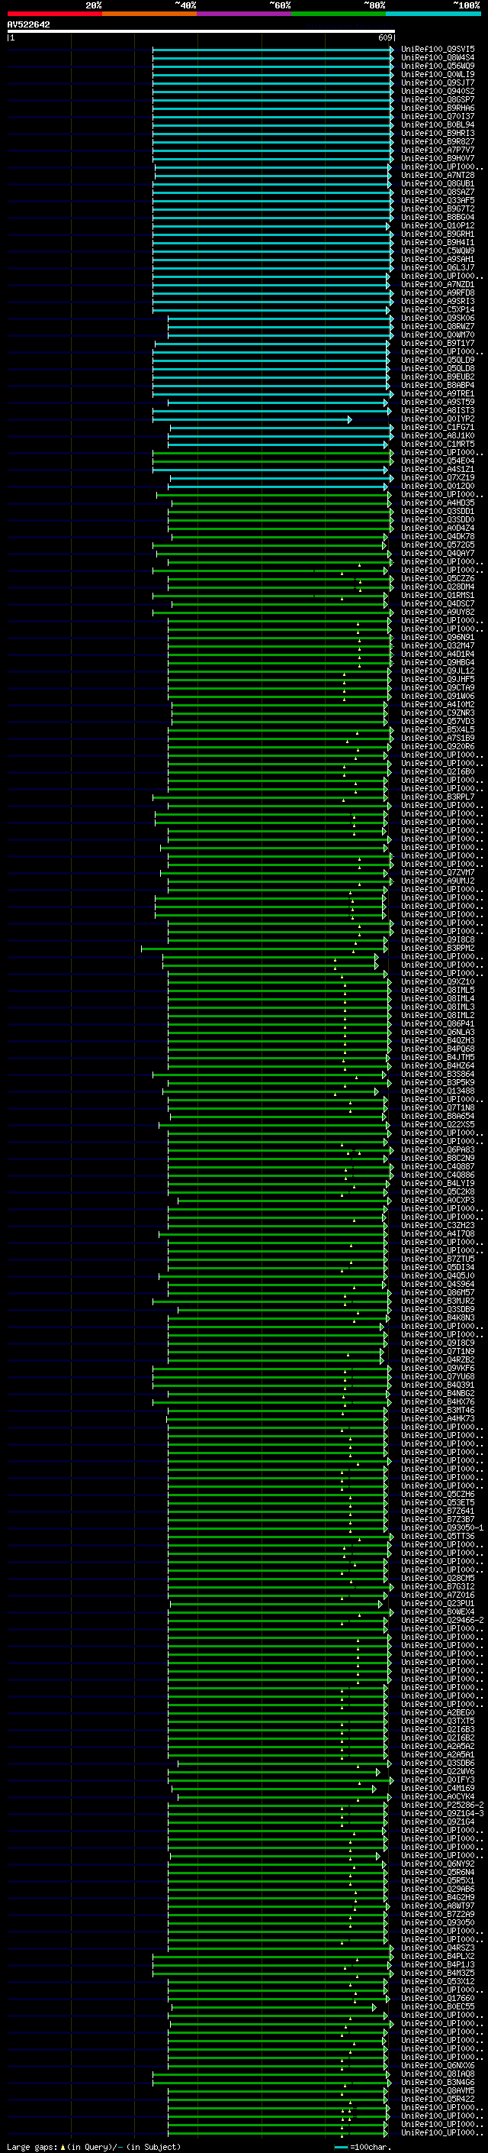Open hit UniRef100_Q9SVI5

pyautogui.click(x=438, y=50)
